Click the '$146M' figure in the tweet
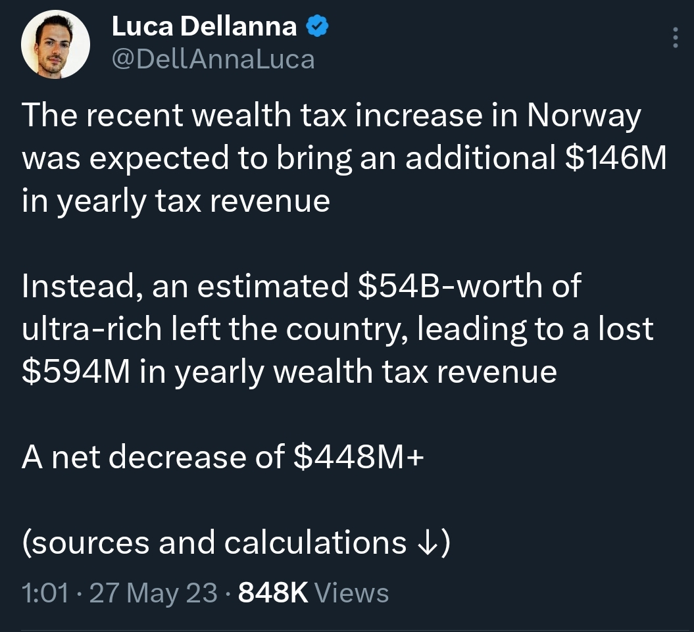This screenshot has height=632, width=694. 615,159
